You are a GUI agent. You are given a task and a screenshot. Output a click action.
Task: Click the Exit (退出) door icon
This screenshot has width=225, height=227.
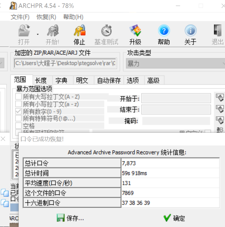tap(218, 30)
